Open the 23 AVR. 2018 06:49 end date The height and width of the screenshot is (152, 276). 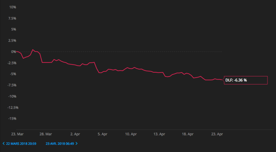(x=60, y=144)
